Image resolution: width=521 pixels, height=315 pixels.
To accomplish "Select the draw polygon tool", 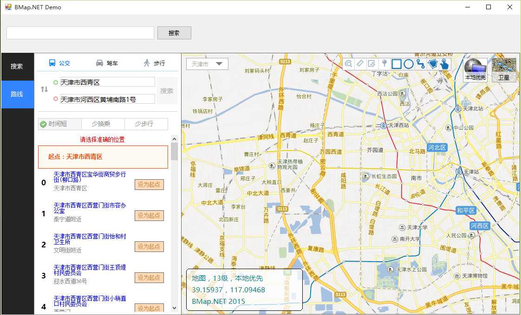I will 433,63.
